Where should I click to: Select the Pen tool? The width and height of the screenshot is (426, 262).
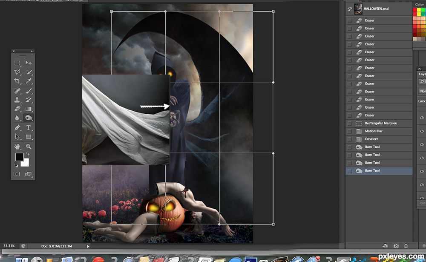(x=17, y=127)
